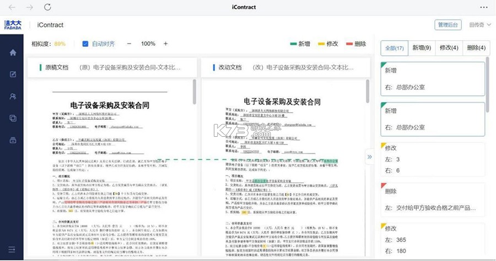Click the original file name (原)电子设备采购及安装合同
496x261 pixels.
click(x=130, y=67)
